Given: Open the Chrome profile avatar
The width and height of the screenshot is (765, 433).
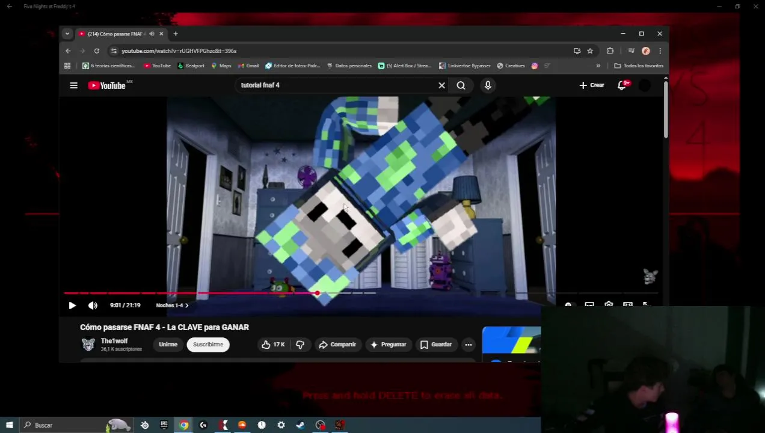Looking at the screenshot, I should tap(646, 51).
